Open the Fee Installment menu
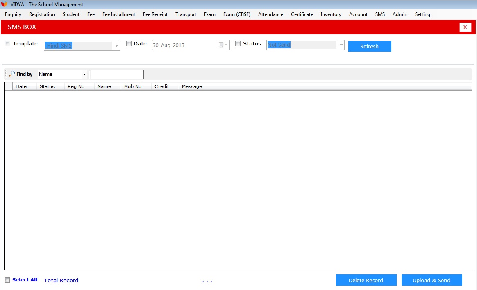Image resolution: width=477 pixels, height=290 pixels. (x=119, y=14)
